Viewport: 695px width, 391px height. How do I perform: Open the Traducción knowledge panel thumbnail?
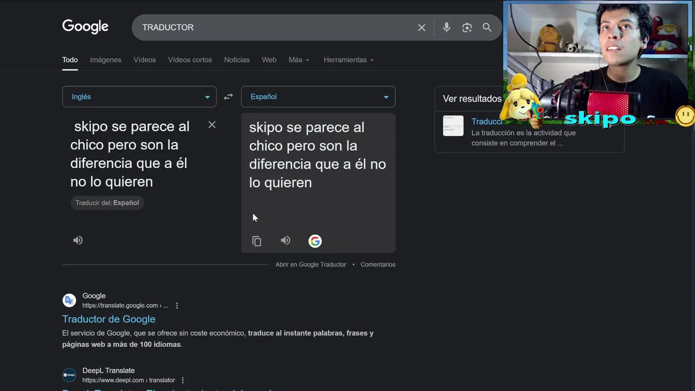[x=453, y=126]
